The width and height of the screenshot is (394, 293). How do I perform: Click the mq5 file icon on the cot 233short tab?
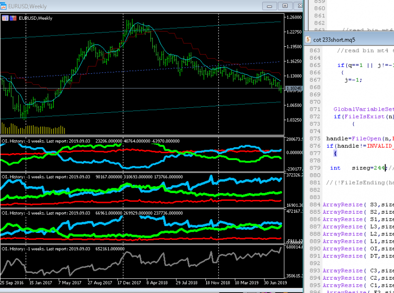point(308,40)
